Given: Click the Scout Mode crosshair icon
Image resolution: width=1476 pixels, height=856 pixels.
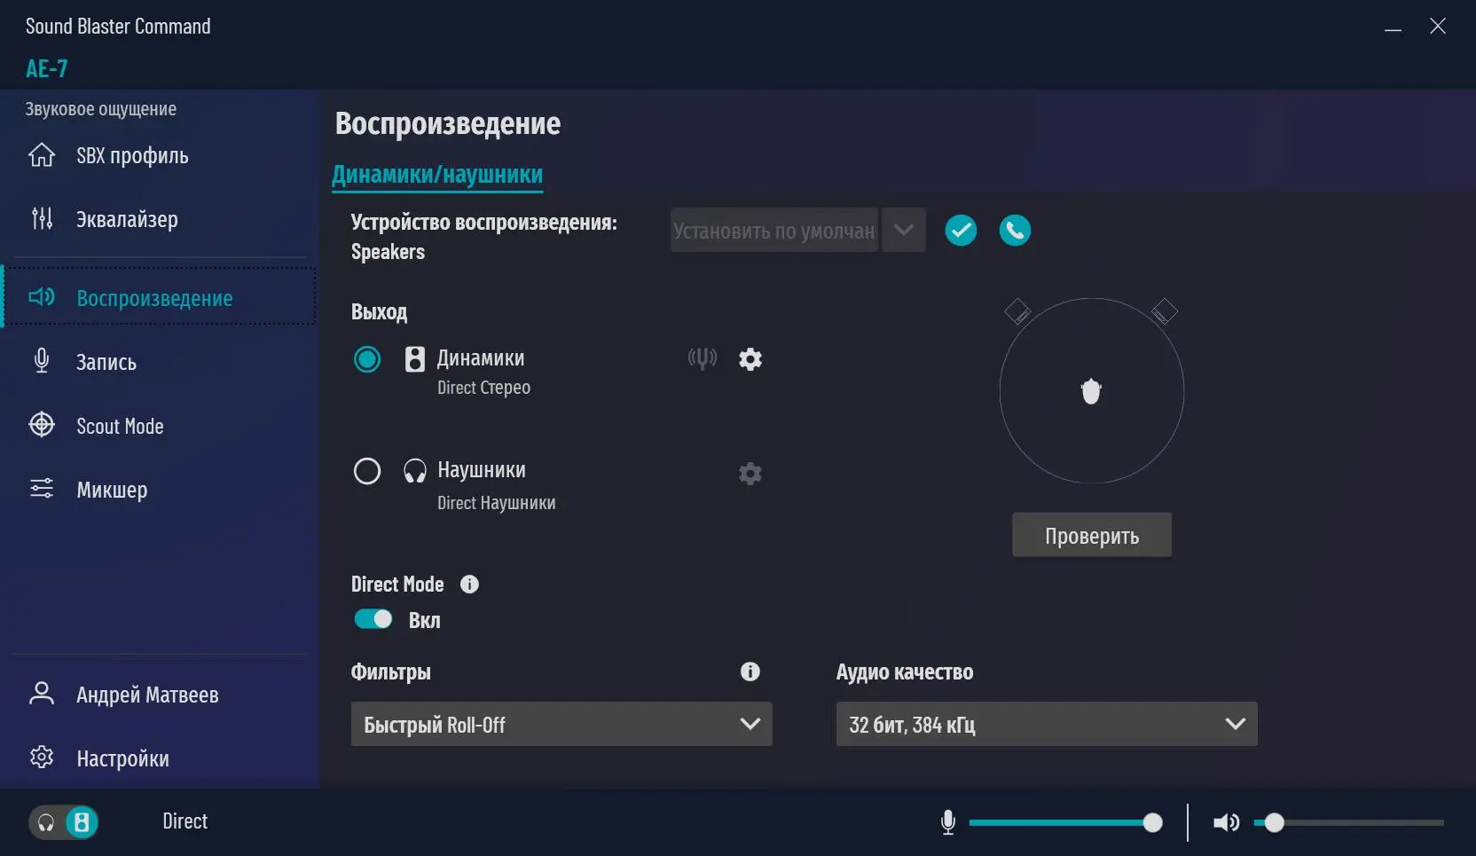Looking at the screenshot, I should 42,425.
